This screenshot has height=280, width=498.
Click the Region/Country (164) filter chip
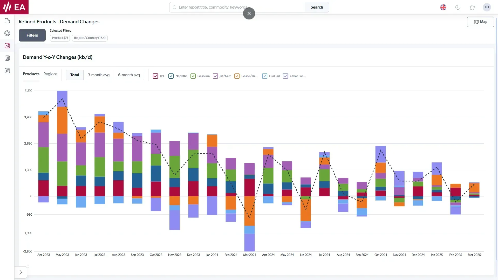click(x=90, y=38)
